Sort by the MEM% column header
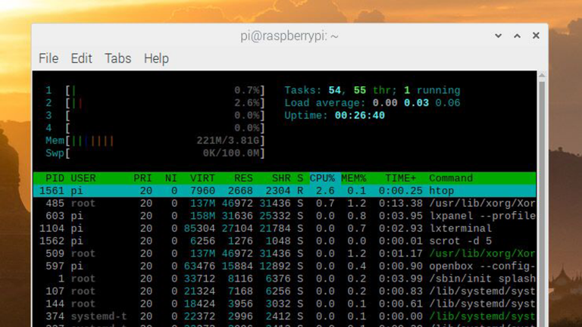Viewport: 582px width, 327px height. 353,179
